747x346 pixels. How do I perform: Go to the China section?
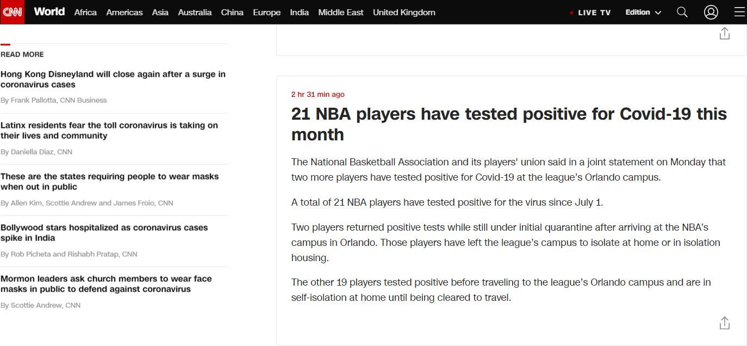232,12
